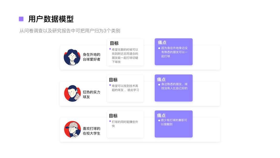
Task: Select the avatar of the student wearing a cap
Action: click(72, 129)
